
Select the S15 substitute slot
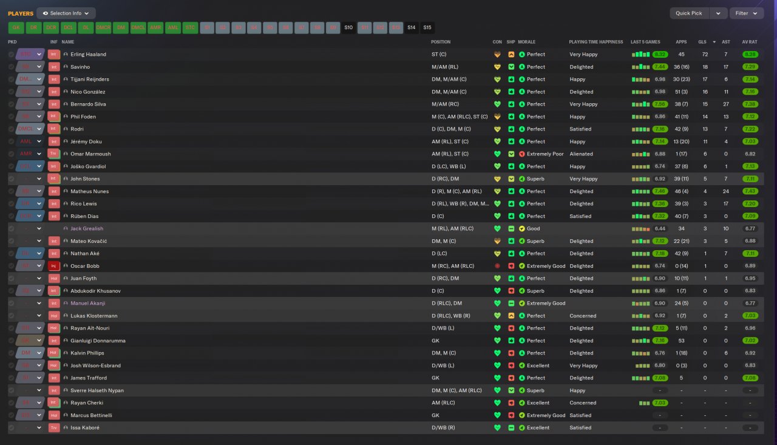[427, 28]
